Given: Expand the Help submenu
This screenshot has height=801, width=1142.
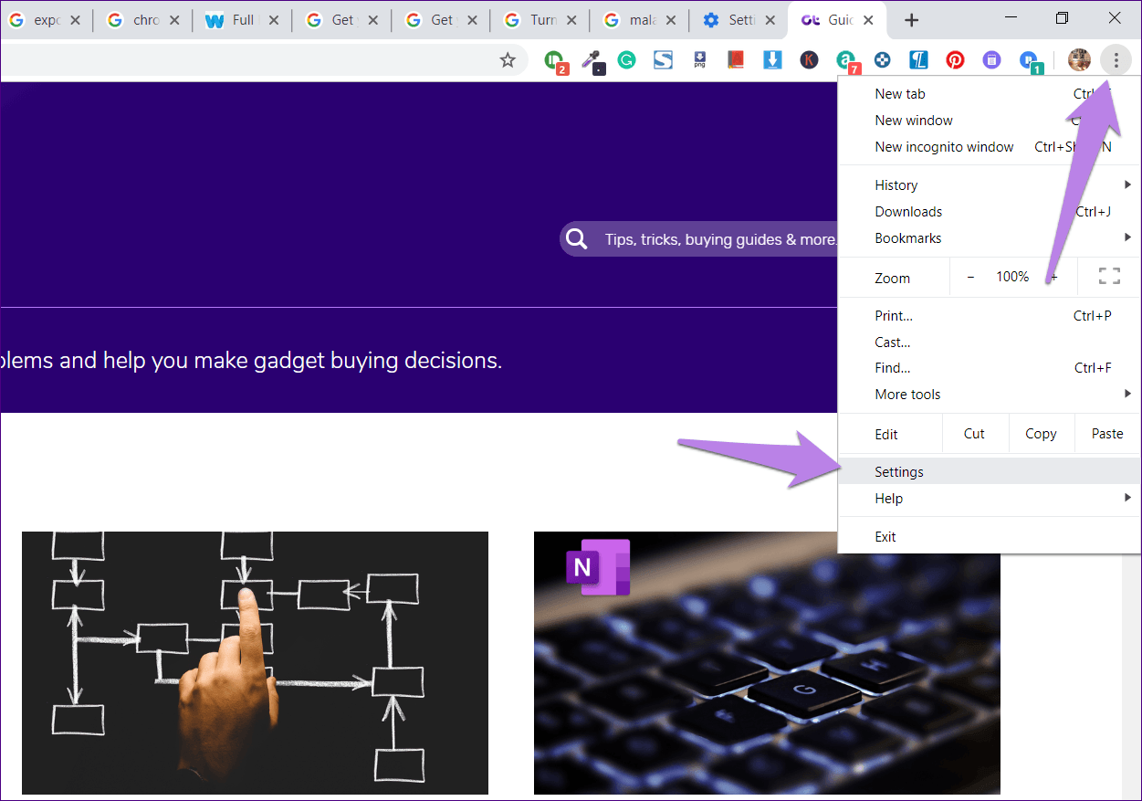Looking at the screenshot, I should [x=990, y=498].
